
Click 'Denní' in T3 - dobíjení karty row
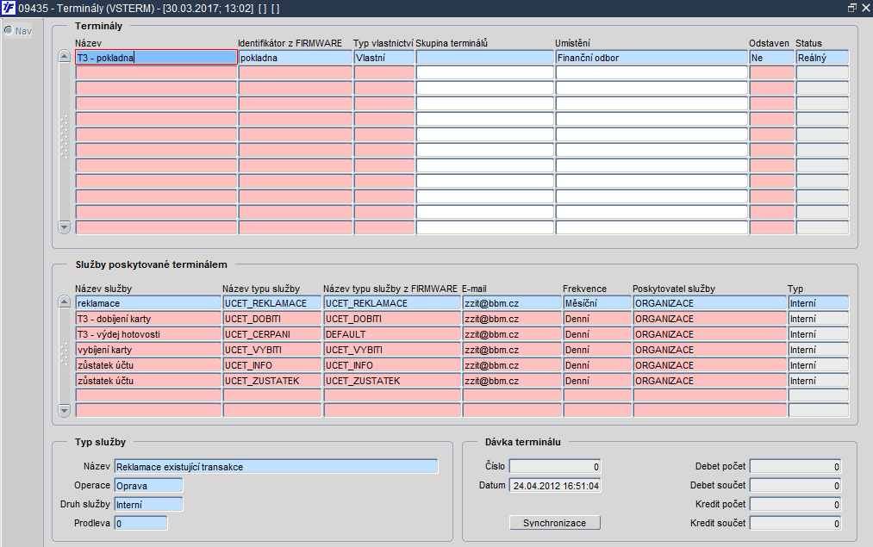(x=597, y=319)
